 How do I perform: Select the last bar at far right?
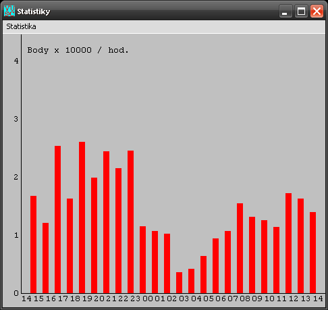[312, 253]
